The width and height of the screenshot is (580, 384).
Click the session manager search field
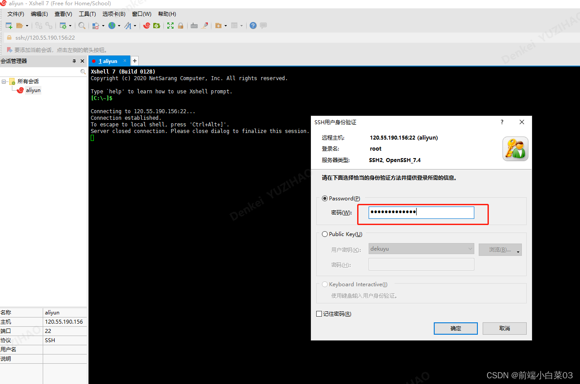pos(40,71)
